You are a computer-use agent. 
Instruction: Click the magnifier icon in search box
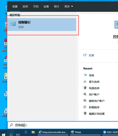11,125
